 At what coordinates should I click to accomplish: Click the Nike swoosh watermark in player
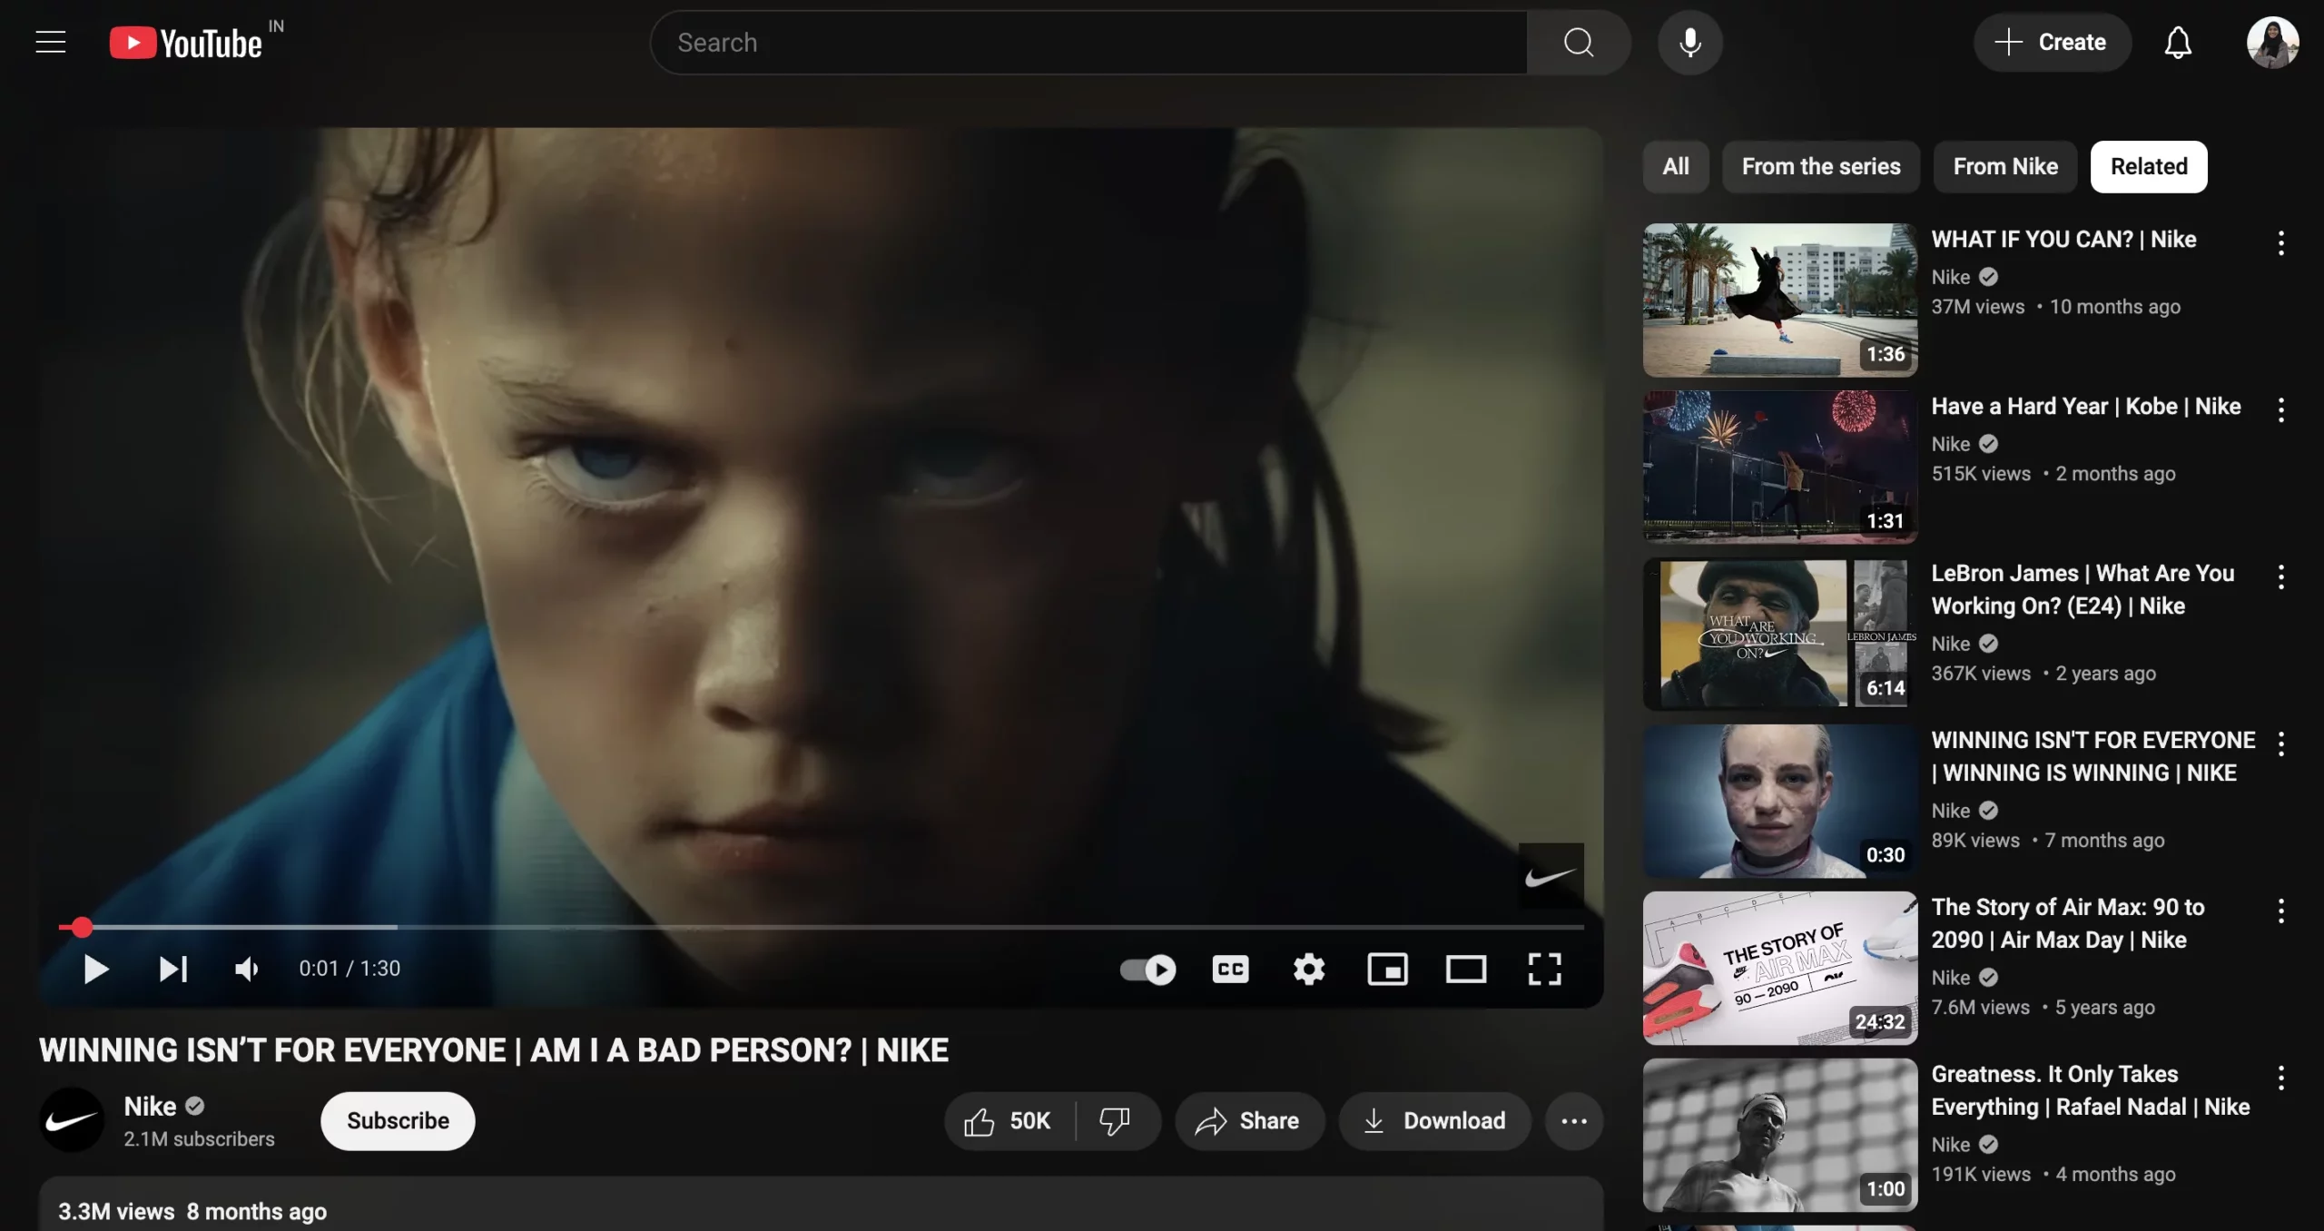[x=1551, y=876]
